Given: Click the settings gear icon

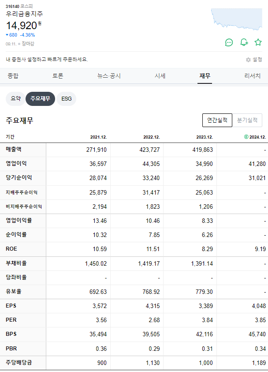Looking at the screenshot, I should click(x=248, y=60).
